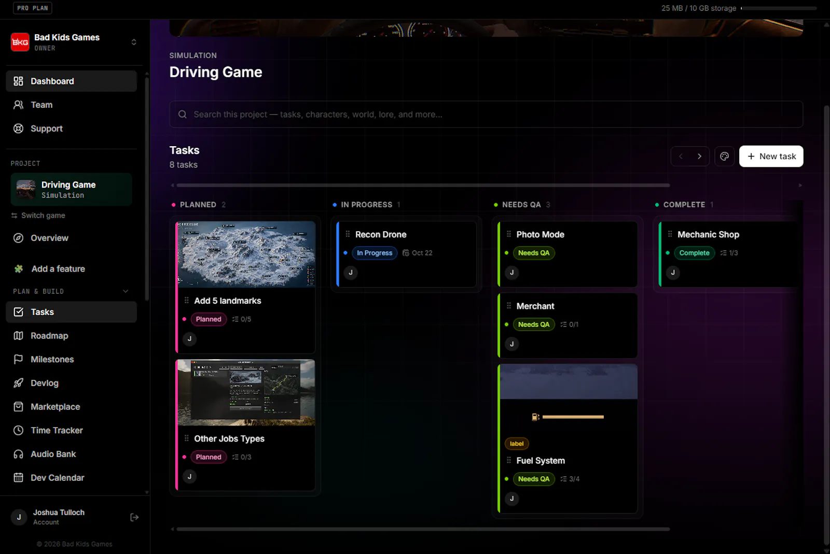Click the Oct 22 due date on Recon Drone
This screenshot has width=830, height=554.
point(422,253)
